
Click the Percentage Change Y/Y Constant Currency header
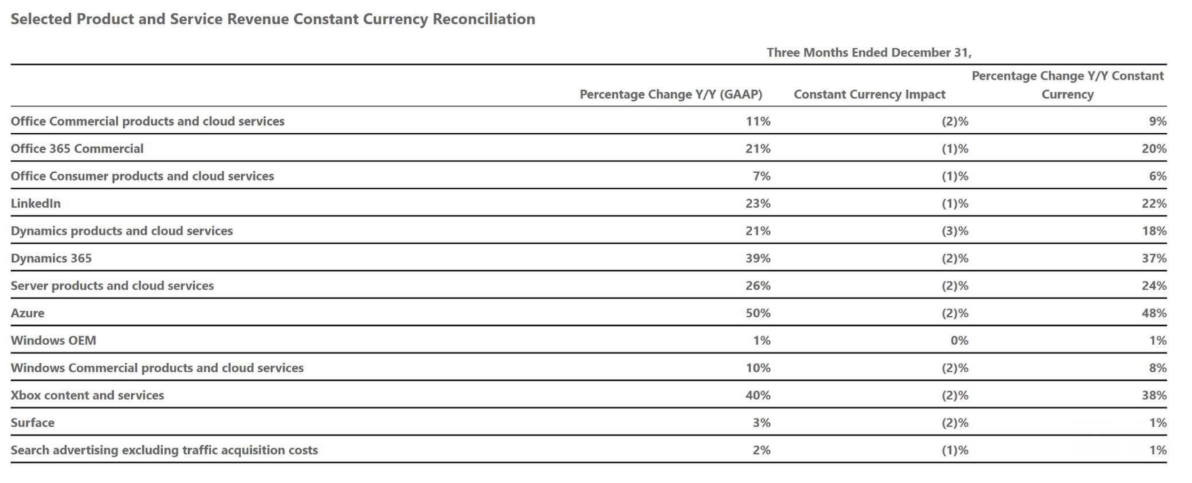pyautogui.click(x=1068, y=85)
